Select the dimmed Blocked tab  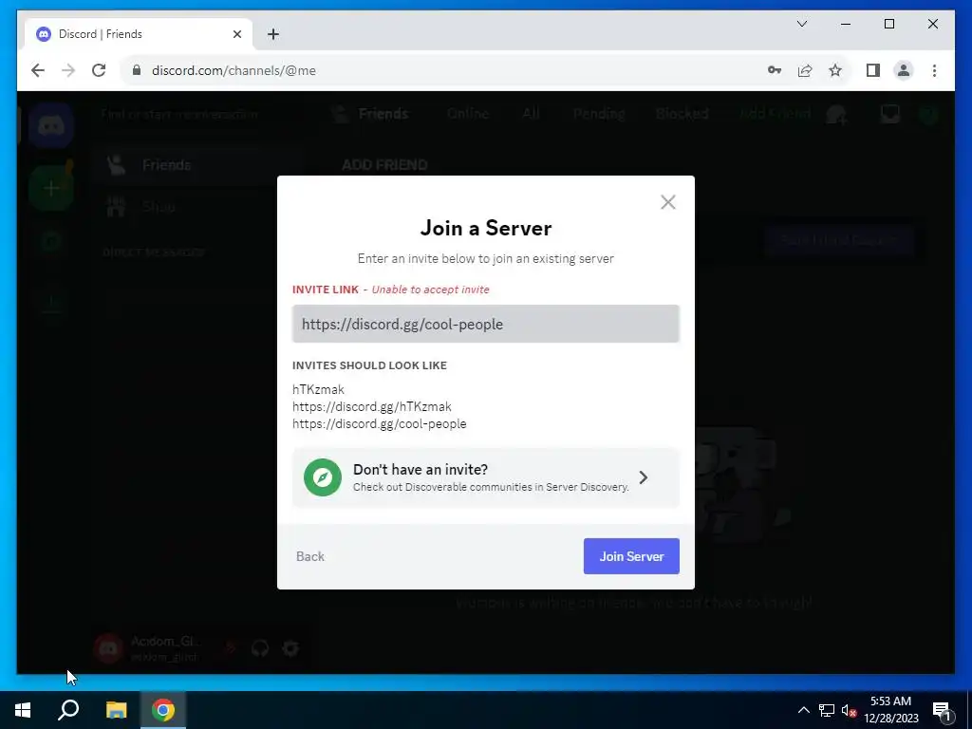(682, 114)
